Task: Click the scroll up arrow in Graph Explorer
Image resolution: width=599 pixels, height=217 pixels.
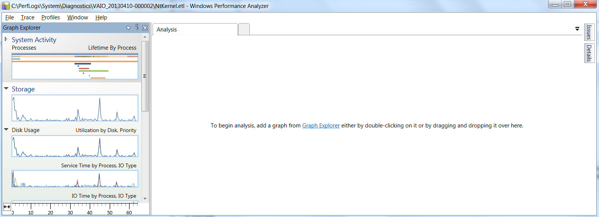Action: click(x=145, y=37)
